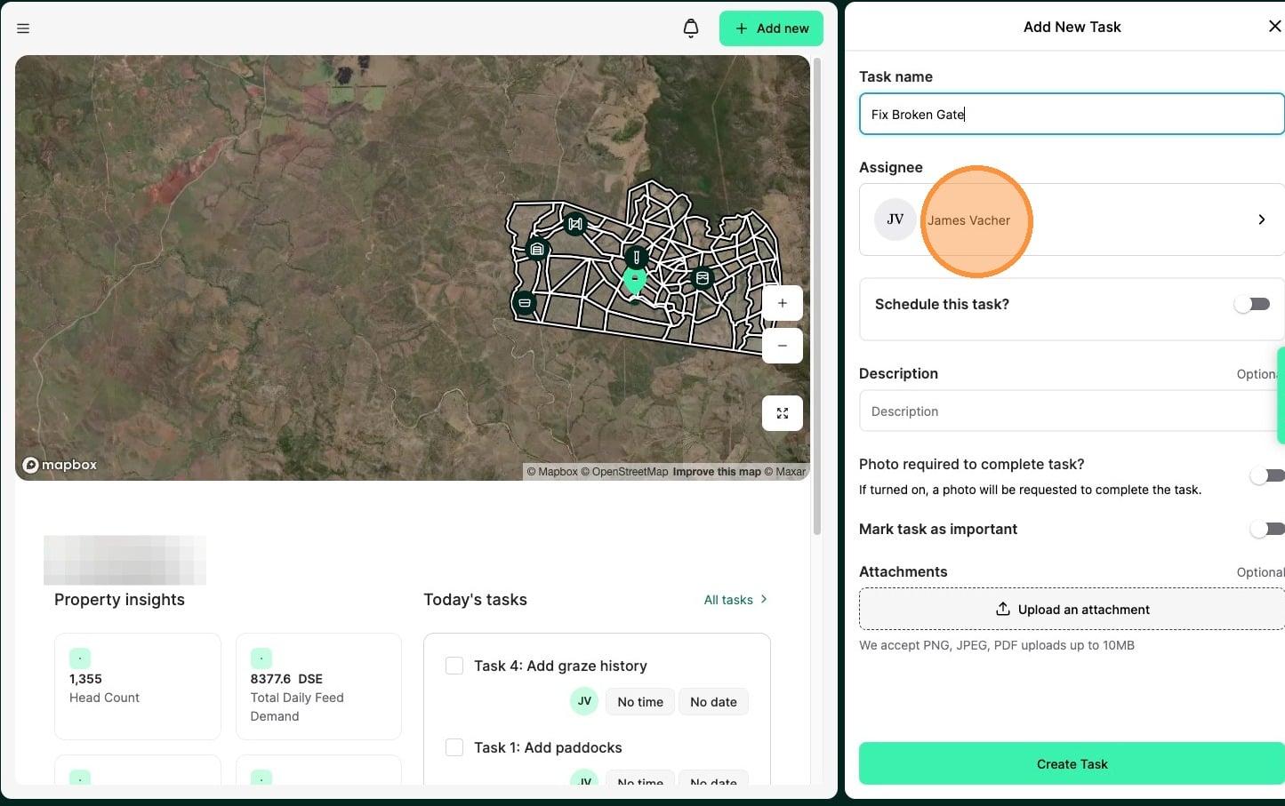Toggle Photo required to complete task
1285x806 pixels.
click(x=1266, y=475)
